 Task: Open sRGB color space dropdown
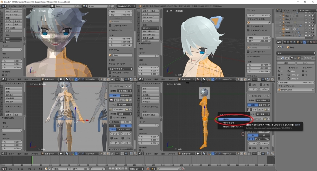click(x=124, y=114)
